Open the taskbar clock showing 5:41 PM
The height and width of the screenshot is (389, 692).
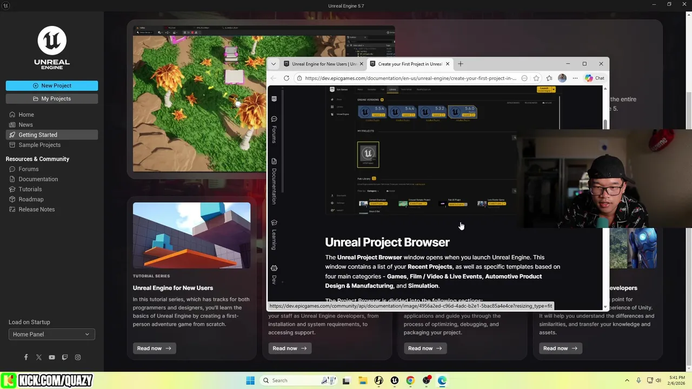(677, 380)
